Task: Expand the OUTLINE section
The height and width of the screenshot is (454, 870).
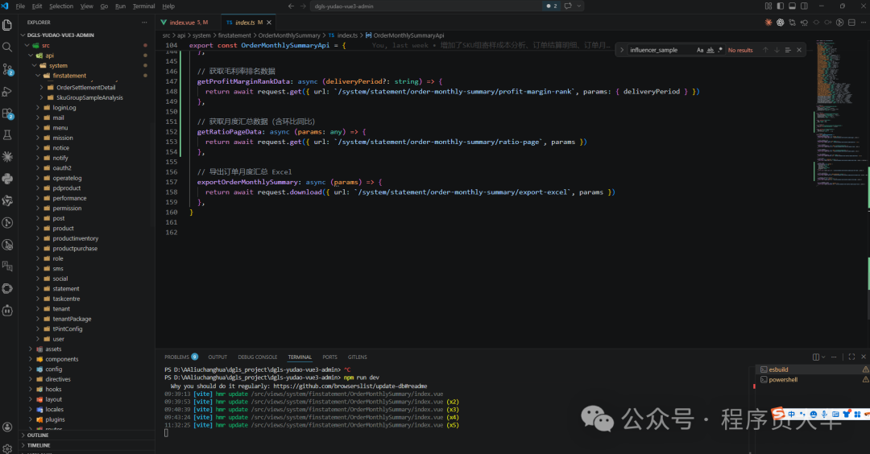Action: pyautogui.click(x=38, y=435)
